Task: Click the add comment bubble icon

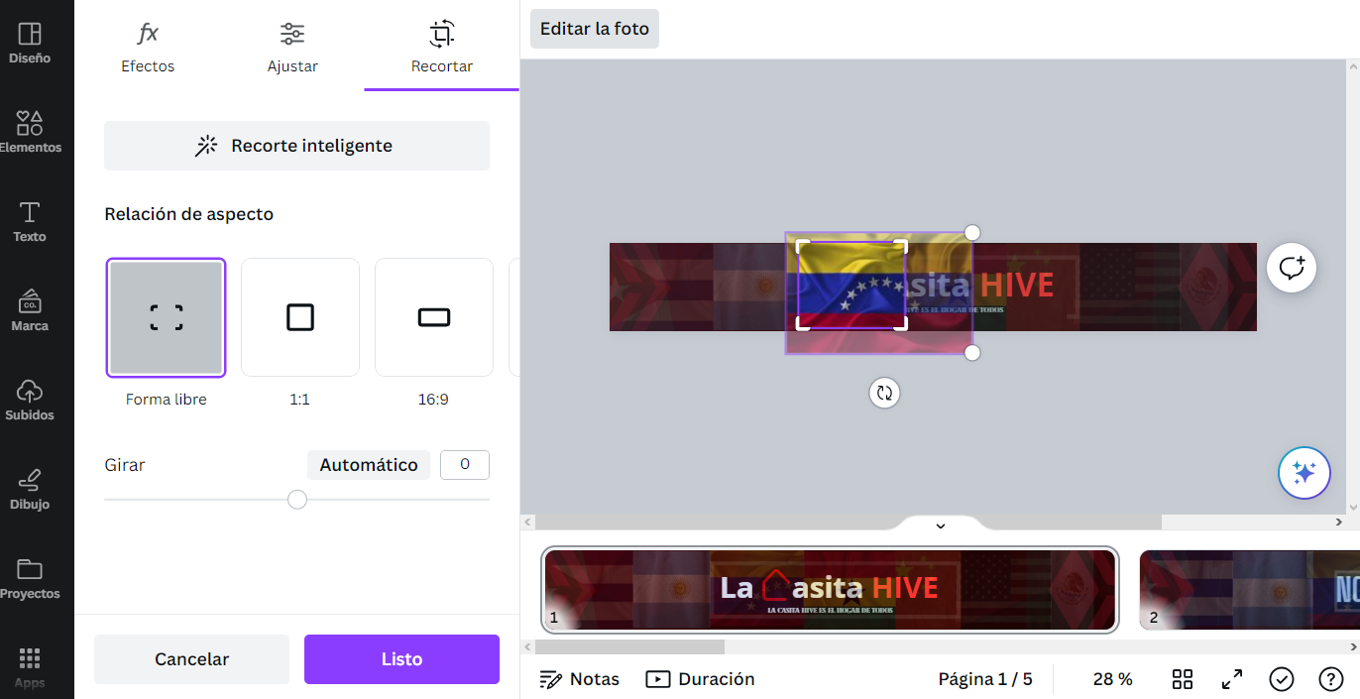Action: coord(1292,268)
